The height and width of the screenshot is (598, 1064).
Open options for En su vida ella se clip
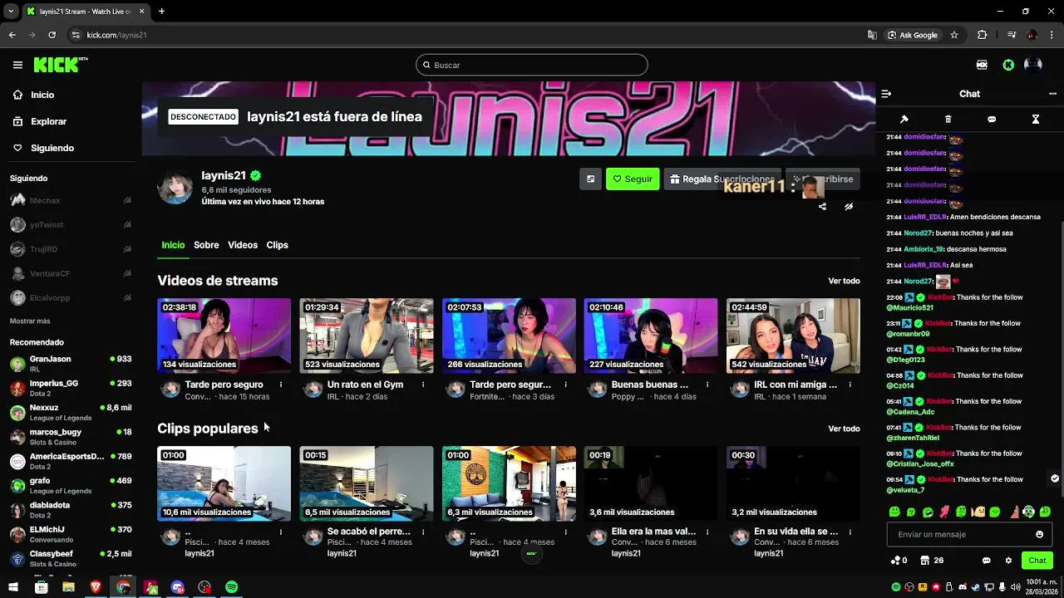pyautogui.click(x=850, y=532)
